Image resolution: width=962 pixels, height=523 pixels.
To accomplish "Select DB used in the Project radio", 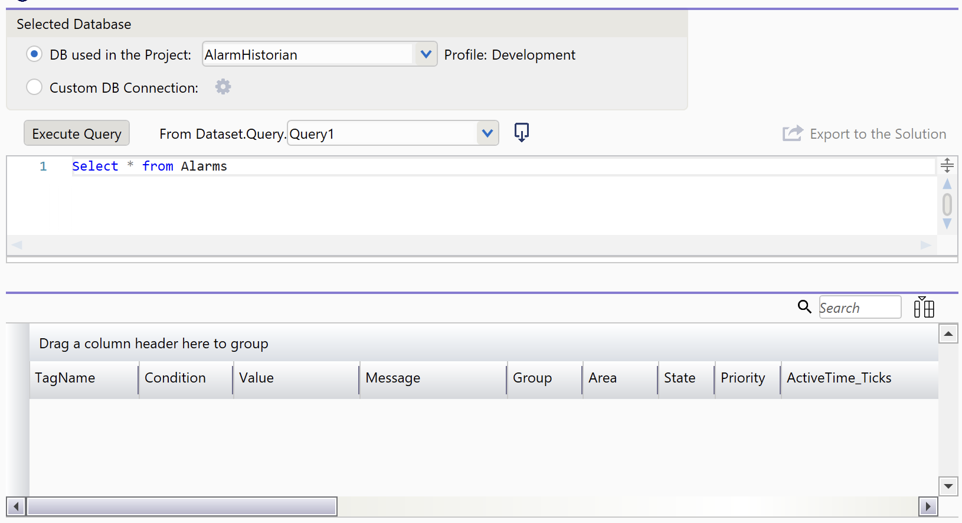I will [34, 54].
